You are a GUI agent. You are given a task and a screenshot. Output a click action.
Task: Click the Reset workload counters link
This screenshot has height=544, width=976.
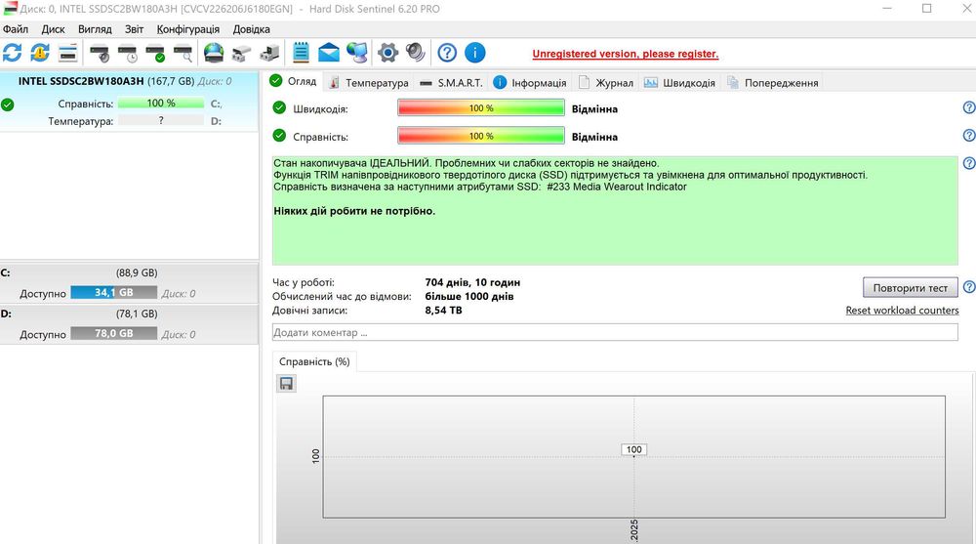pyautogui.click(x=902, y=311)
